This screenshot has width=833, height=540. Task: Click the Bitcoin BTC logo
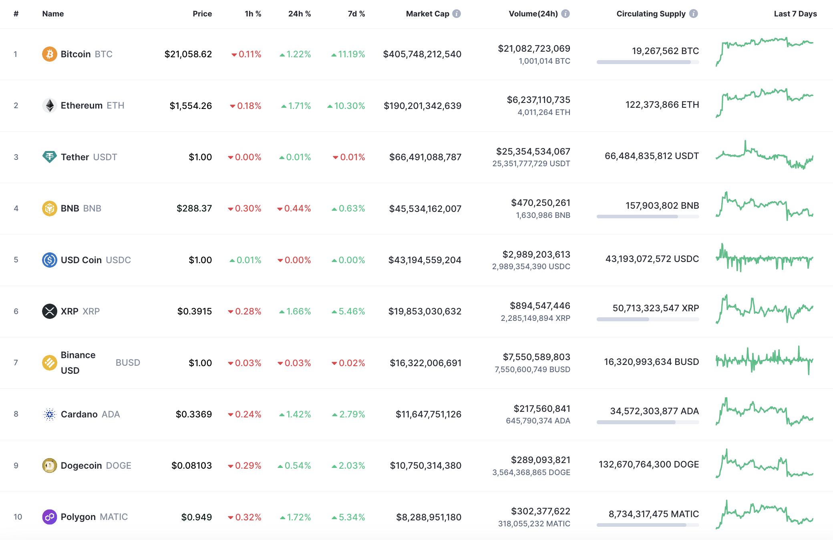point(49,54)
